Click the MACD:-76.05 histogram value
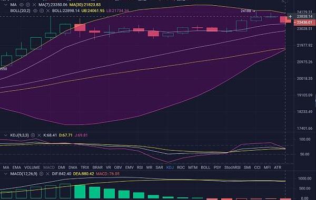The image size is (316, 200). [107, 174]
